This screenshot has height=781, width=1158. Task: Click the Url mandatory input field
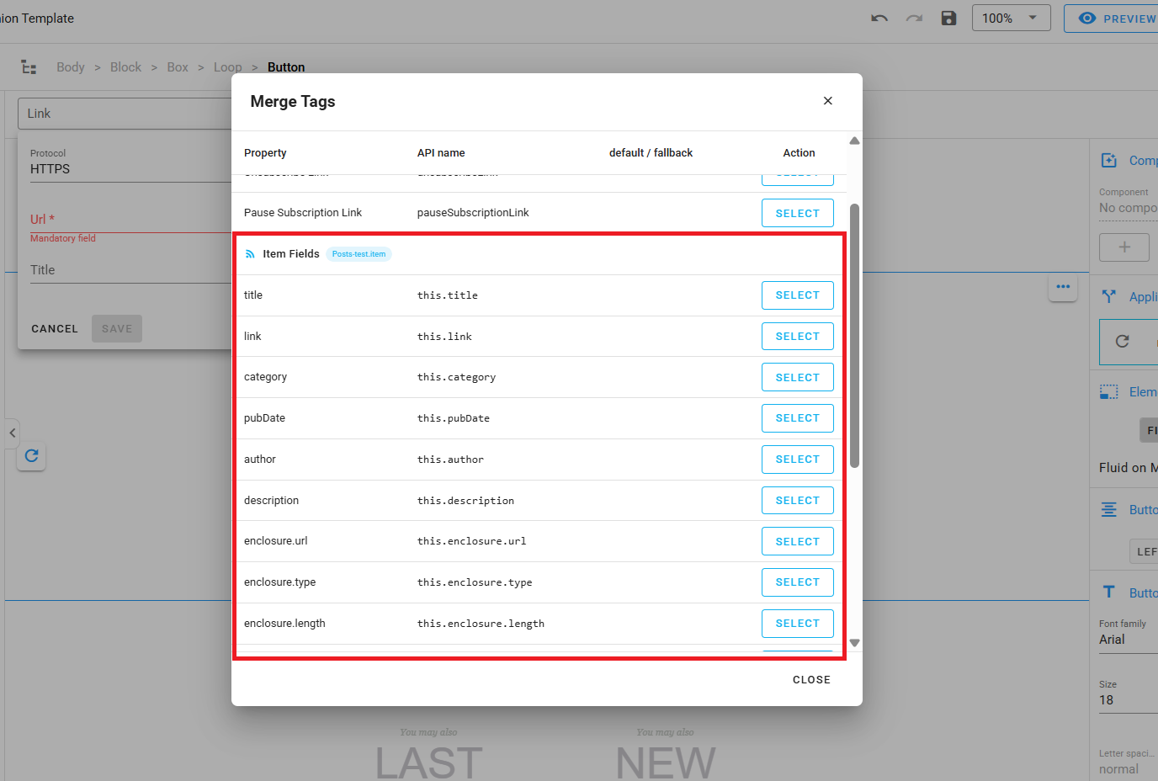click(130, 220)
